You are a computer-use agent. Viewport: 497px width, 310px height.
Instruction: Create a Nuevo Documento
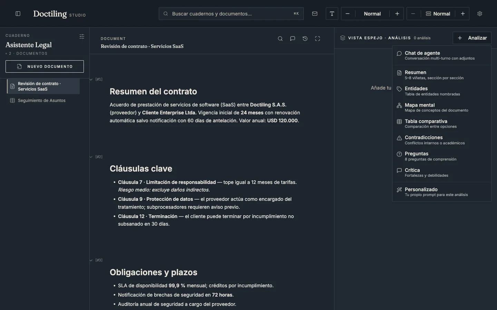point(45,66)
